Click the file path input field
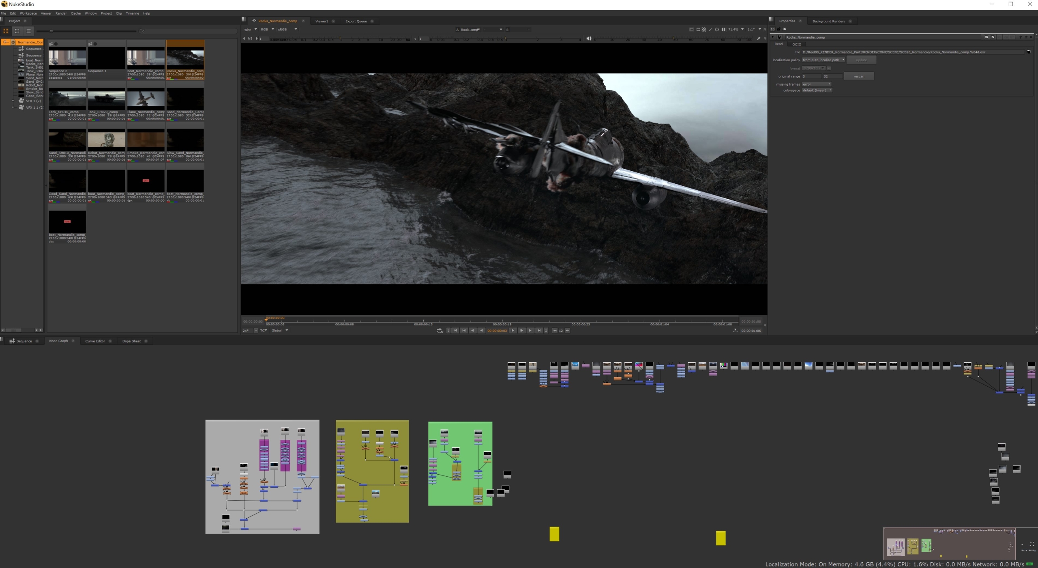 (913, 52)
